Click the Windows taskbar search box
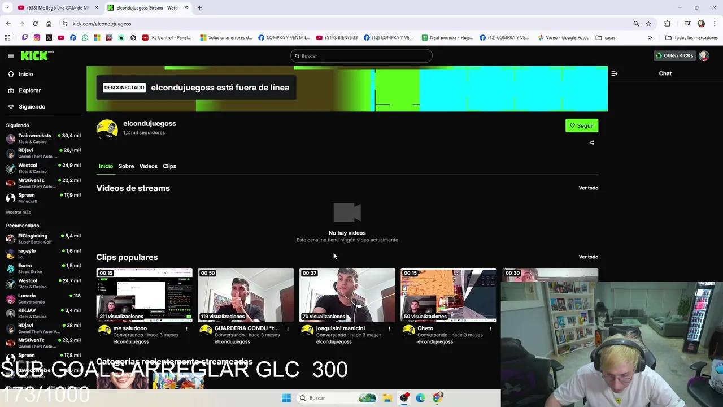 pos(337,398)
